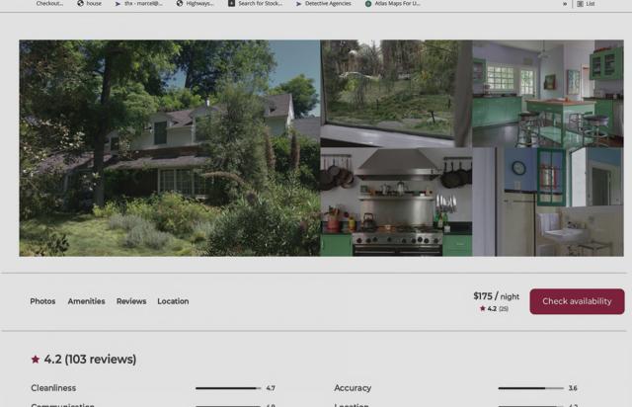Open the reading List in bookmarks bar
This screenshot has height=407, width=632.
[x=586, y=4]
